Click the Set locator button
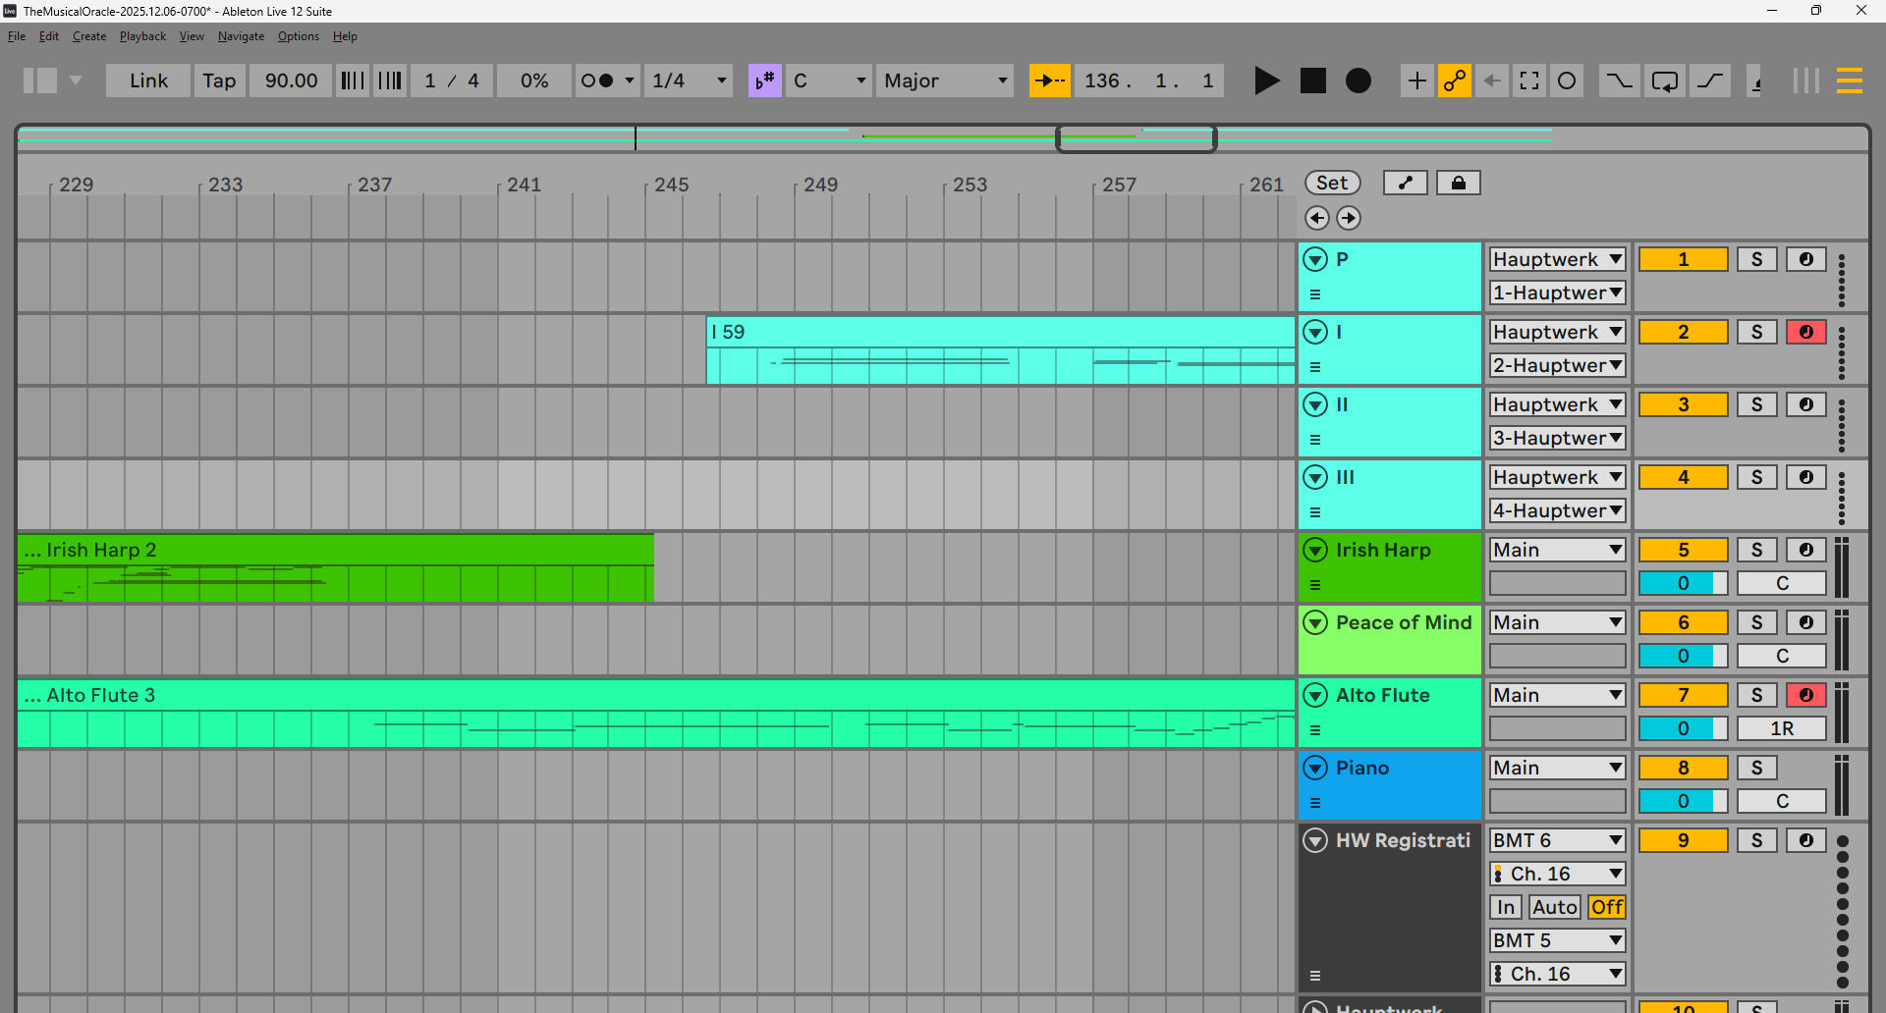 click(x=1332, y=183)
